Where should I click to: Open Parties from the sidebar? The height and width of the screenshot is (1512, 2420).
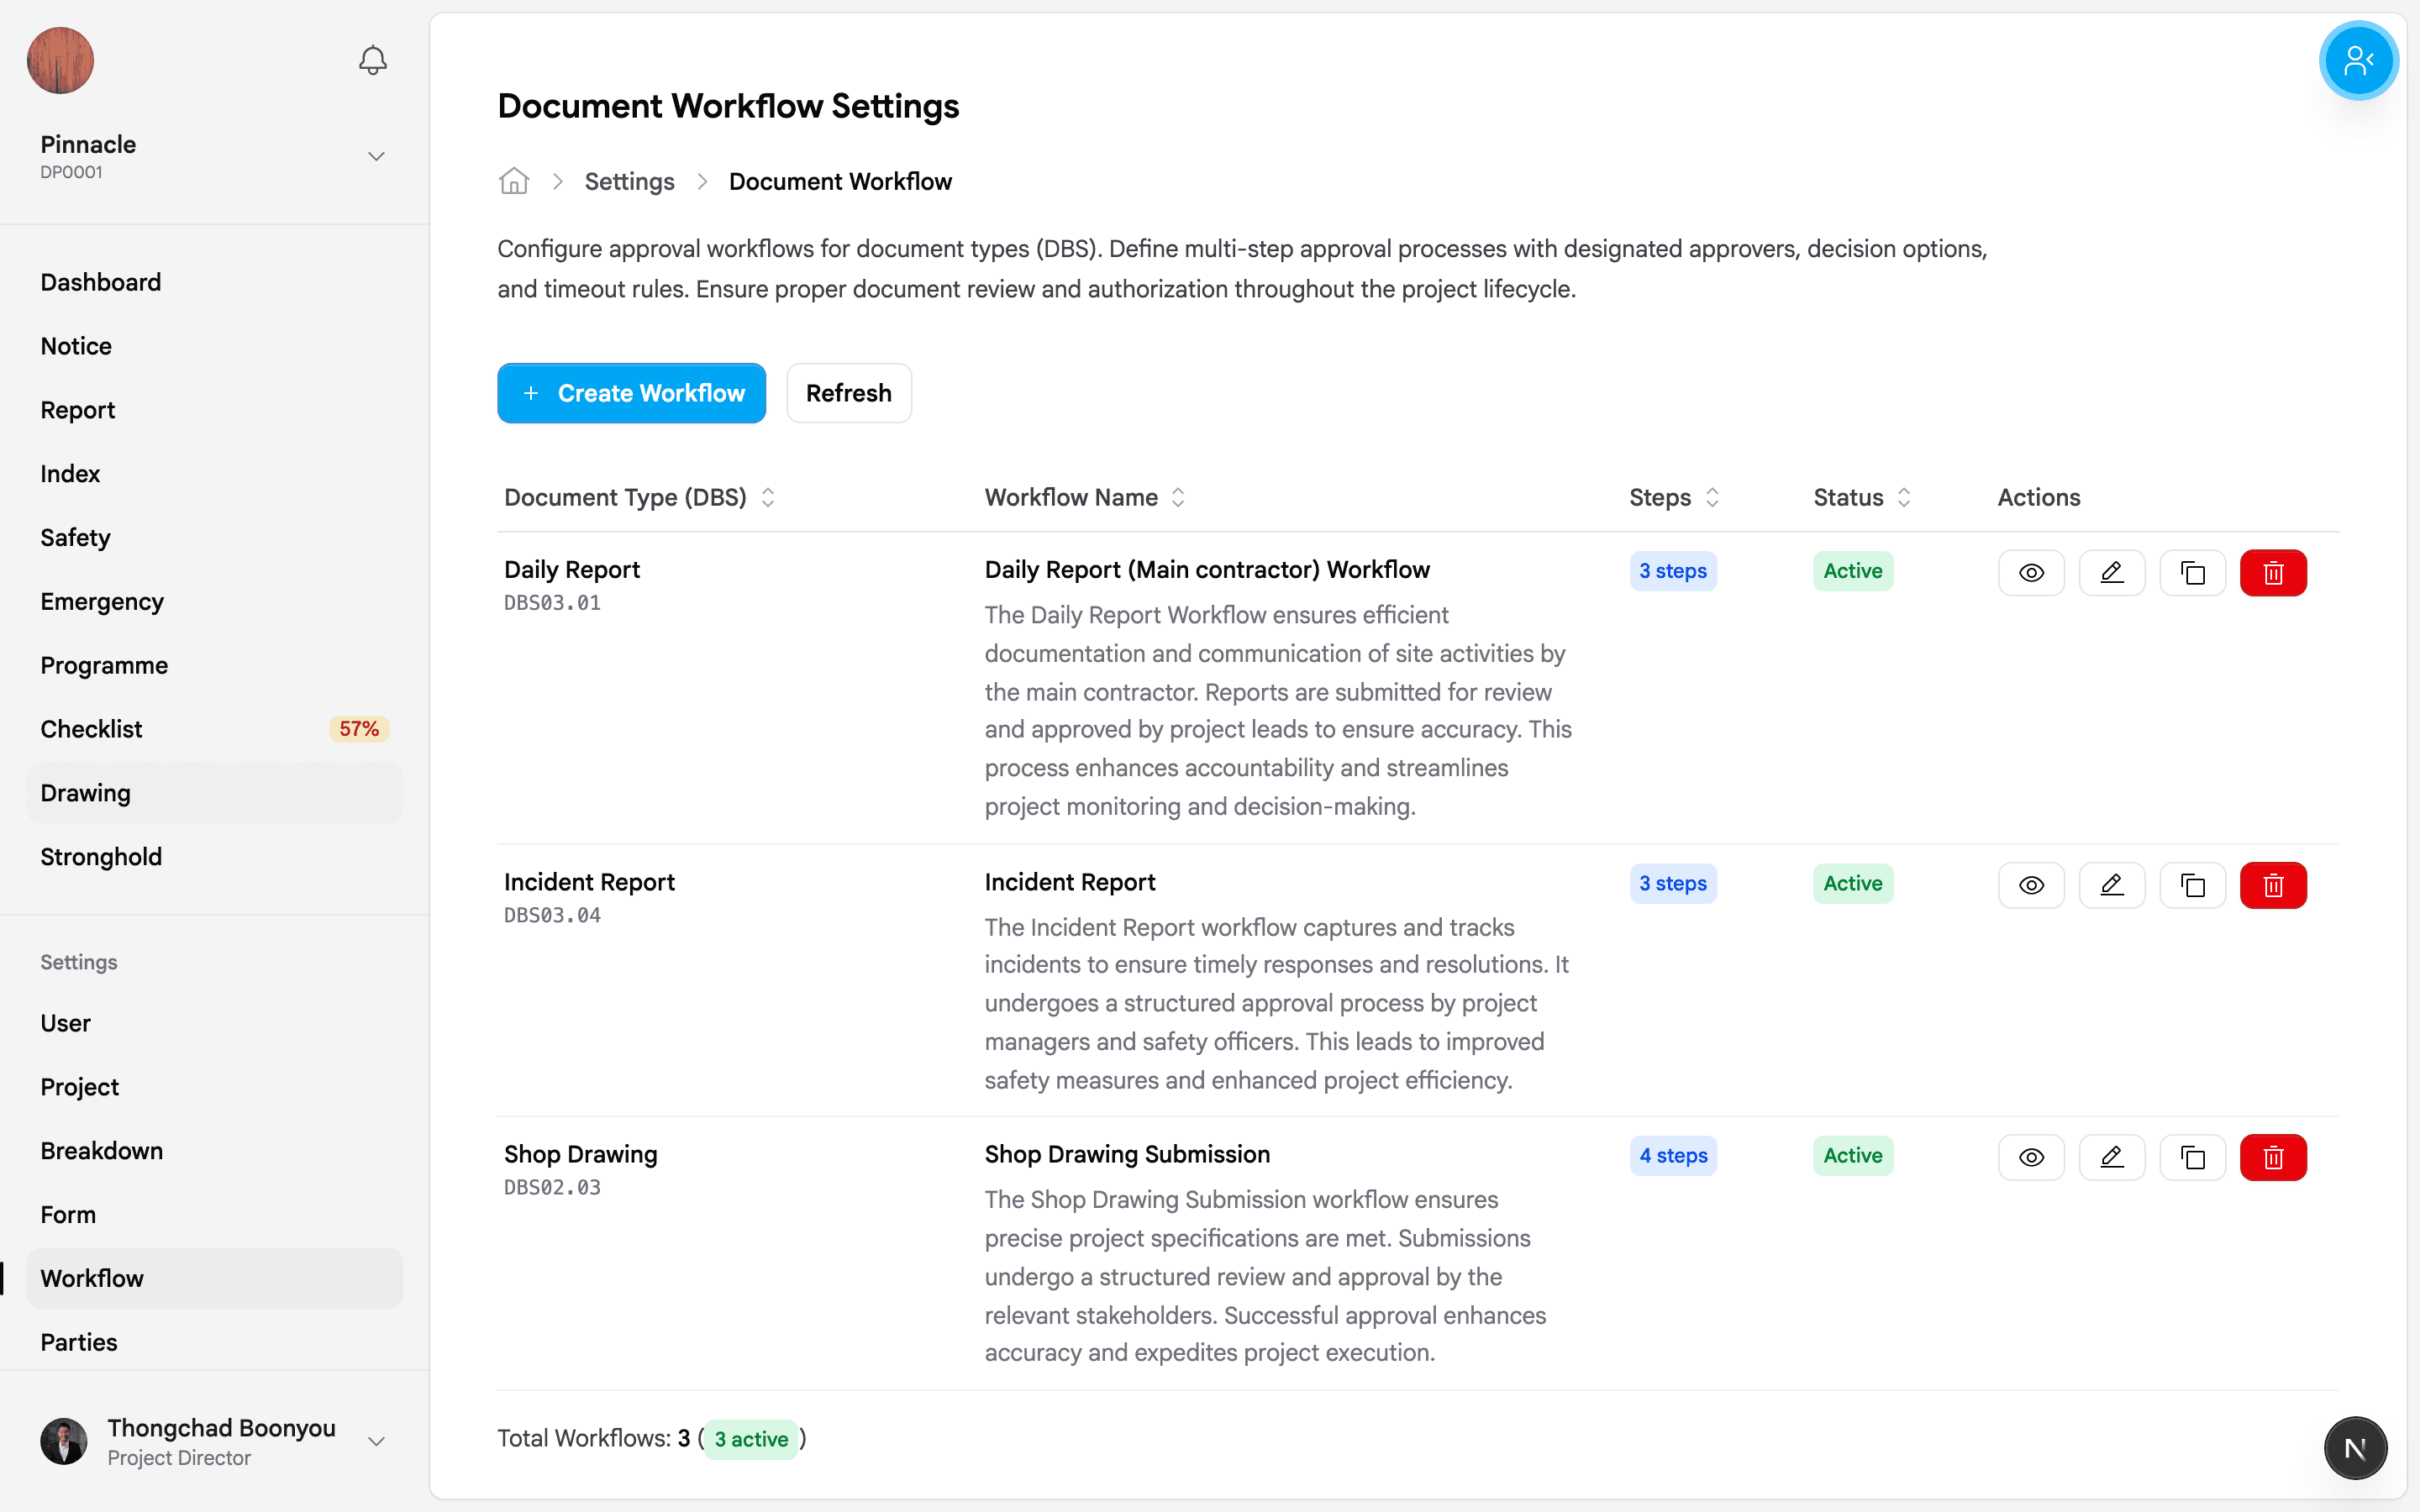[79, 1342]
